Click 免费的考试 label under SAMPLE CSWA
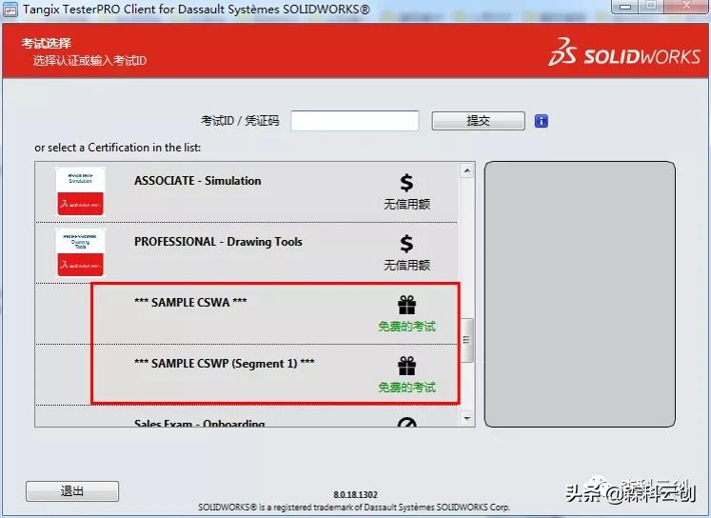The width and height of the screenshot is (711, 518). [x=406, y=327]
